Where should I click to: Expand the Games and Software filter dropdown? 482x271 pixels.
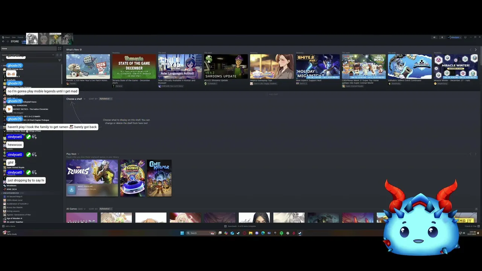(27, 55)
